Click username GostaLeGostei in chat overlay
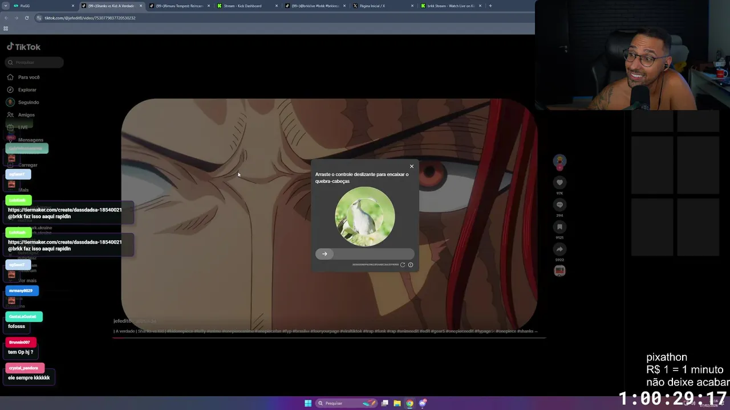730x410 pixels. 23,317
